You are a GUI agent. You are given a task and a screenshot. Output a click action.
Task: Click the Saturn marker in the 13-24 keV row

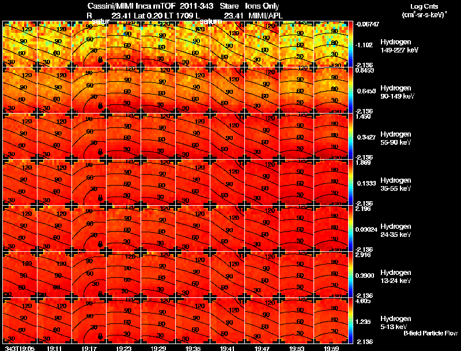(100, 294)
